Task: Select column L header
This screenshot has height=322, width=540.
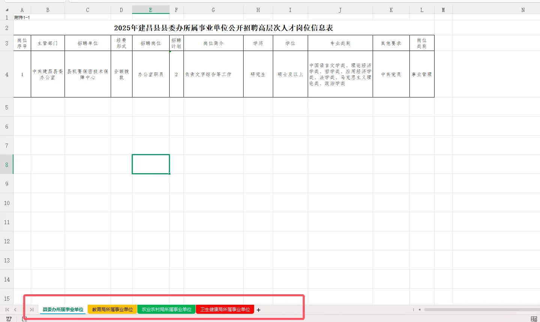Action: [422, 10]
